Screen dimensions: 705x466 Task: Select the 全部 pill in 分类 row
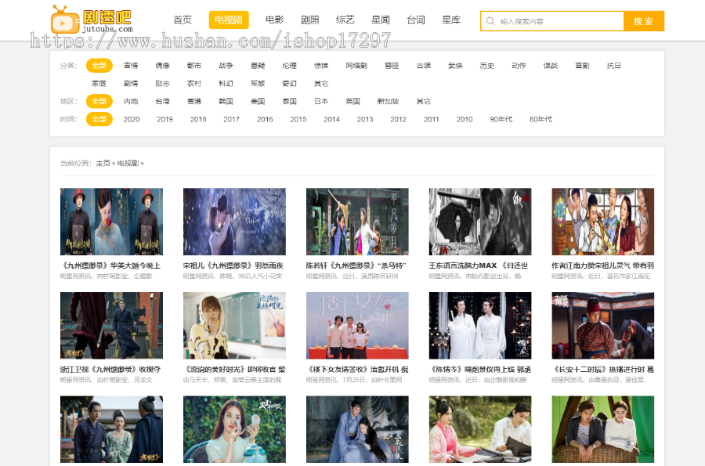(x=99, y=66)
